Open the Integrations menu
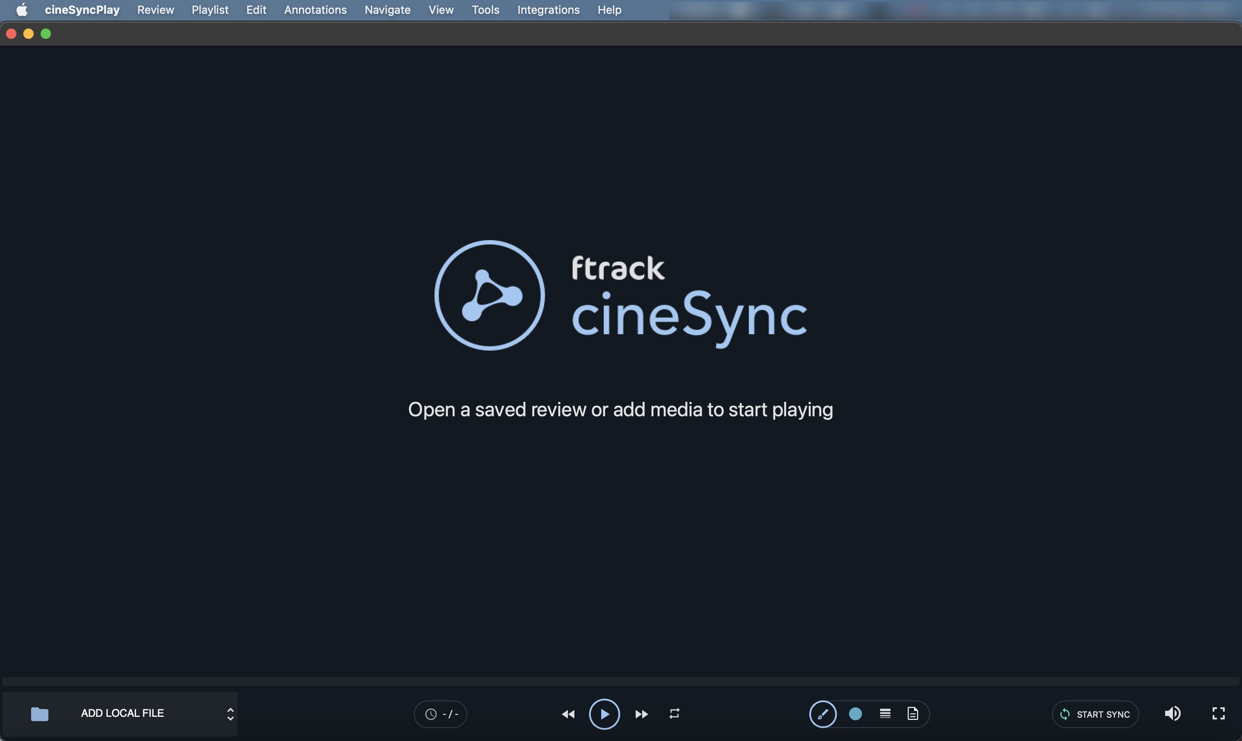1242x741 pixels. [548, 9]
